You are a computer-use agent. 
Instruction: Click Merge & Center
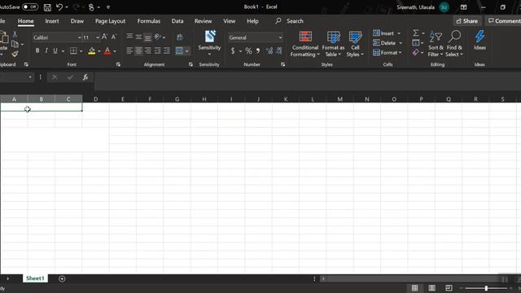[x=179, y=50]
